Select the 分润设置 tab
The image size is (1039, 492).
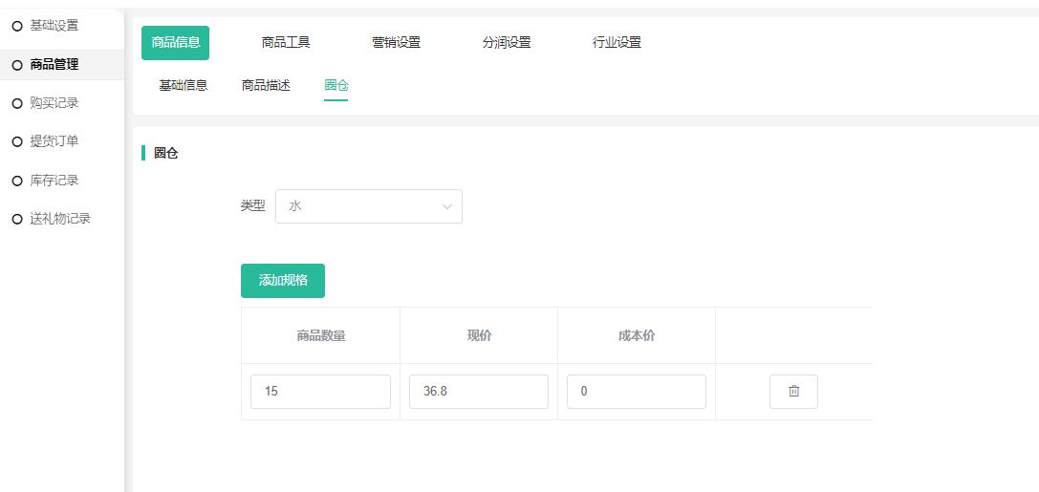tap(507, 43)
